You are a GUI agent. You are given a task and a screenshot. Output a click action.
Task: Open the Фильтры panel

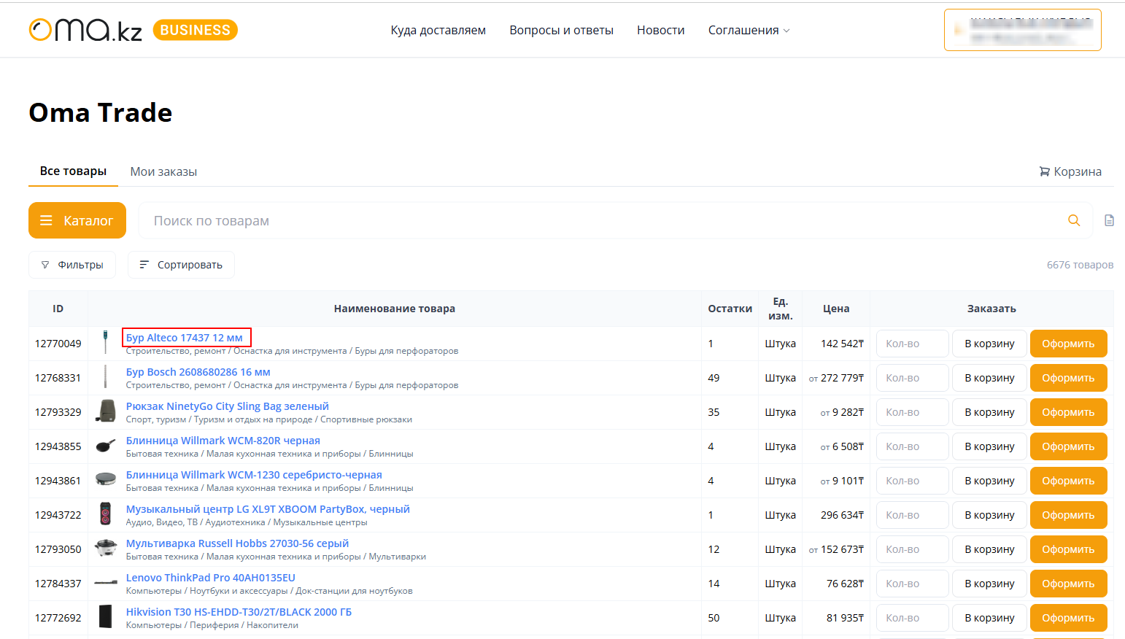[x=72, y=265]
